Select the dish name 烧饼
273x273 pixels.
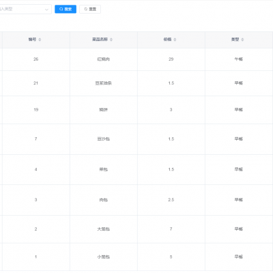click(x=104, y=110)
